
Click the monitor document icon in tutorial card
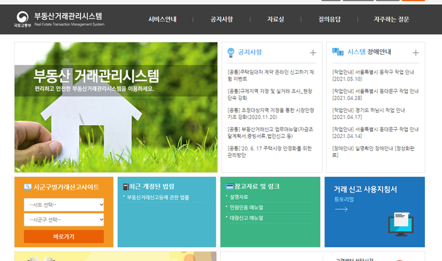coord(400,224)
